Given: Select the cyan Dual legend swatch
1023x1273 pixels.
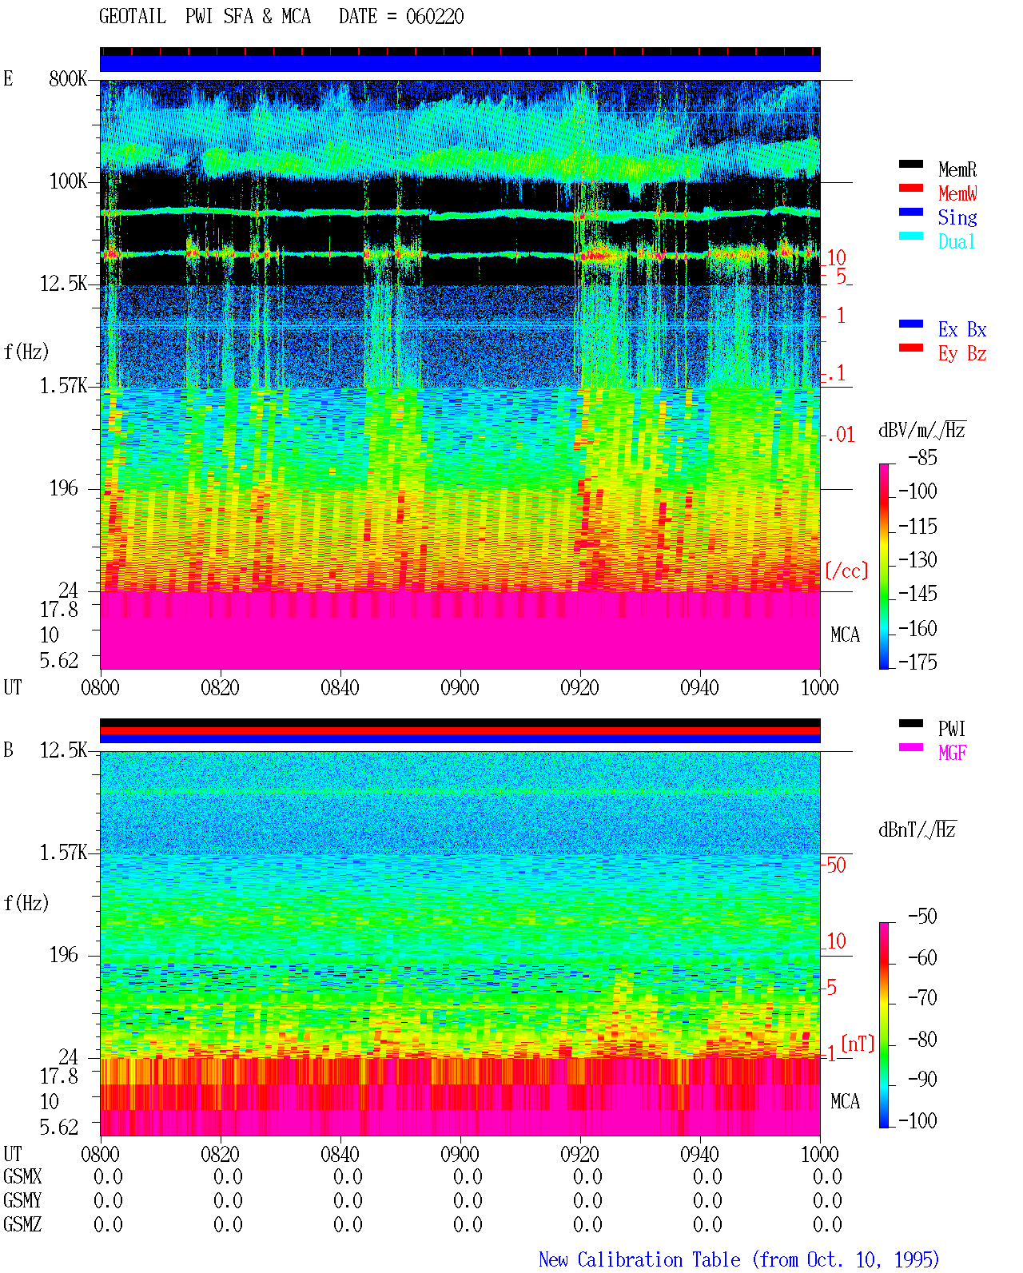Looking at the screenshot, I should click(x=911, y=236).
